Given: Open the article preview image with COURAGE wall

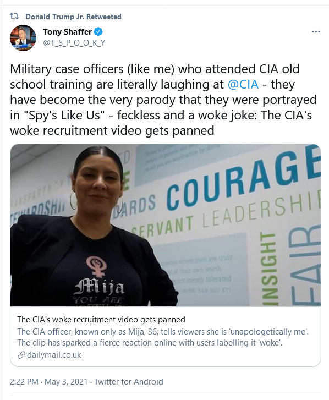Looking at the screenshot, I should point(166,225).
